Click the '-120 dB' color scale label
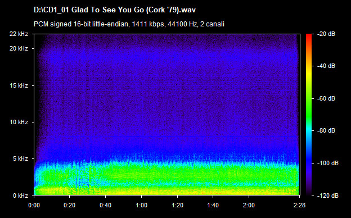This screenshot has width=351, height=218. point(328,196)
